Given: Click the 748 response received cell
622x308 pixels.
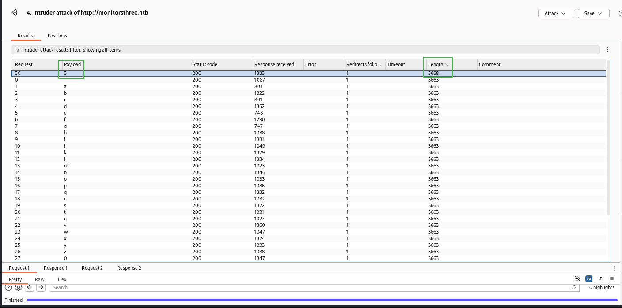Looking at the screenshot, I should tap(259, 113).
